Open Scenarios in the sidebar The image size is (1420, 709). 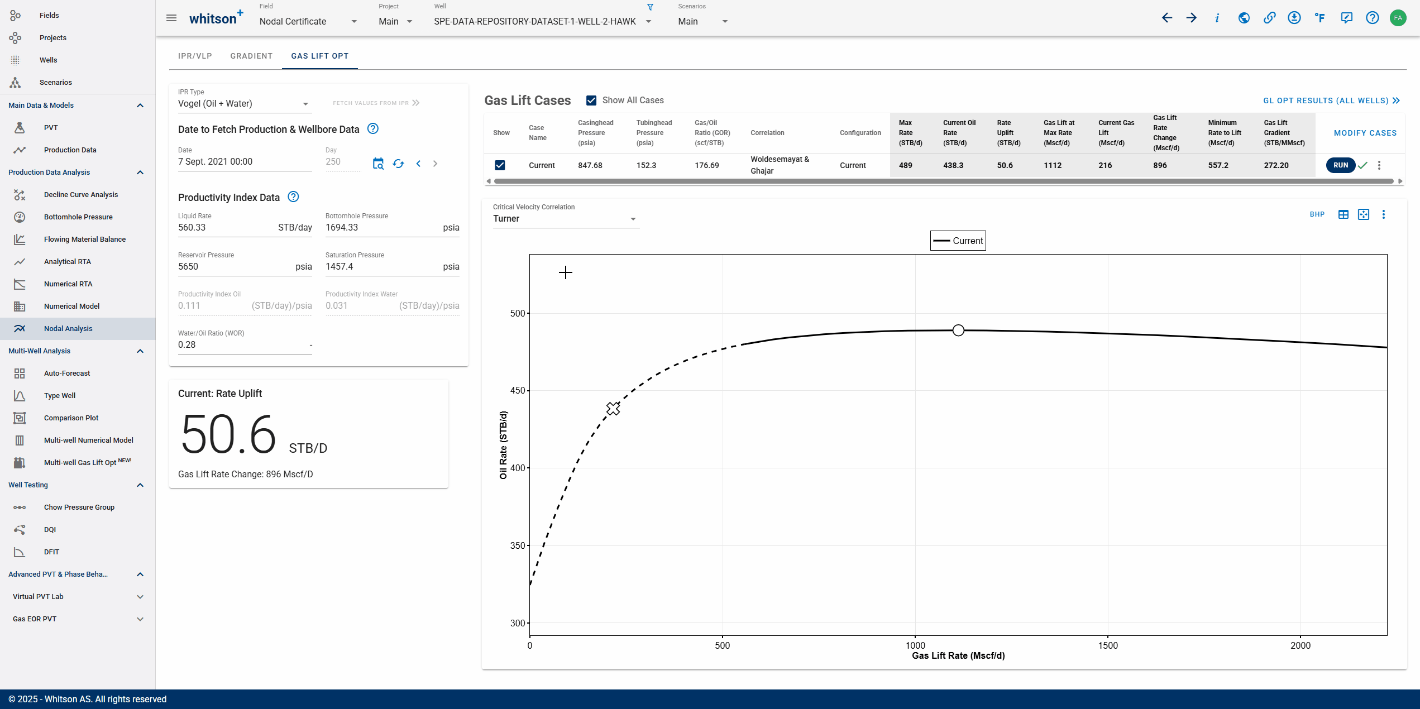click(78, 82)
